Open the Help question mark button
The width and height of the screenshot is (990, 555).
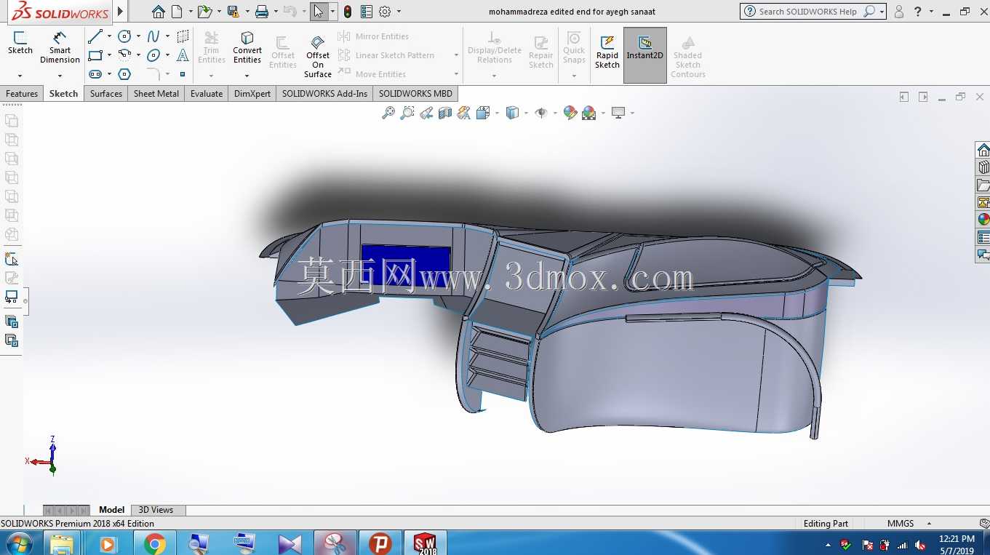point(918,12)
